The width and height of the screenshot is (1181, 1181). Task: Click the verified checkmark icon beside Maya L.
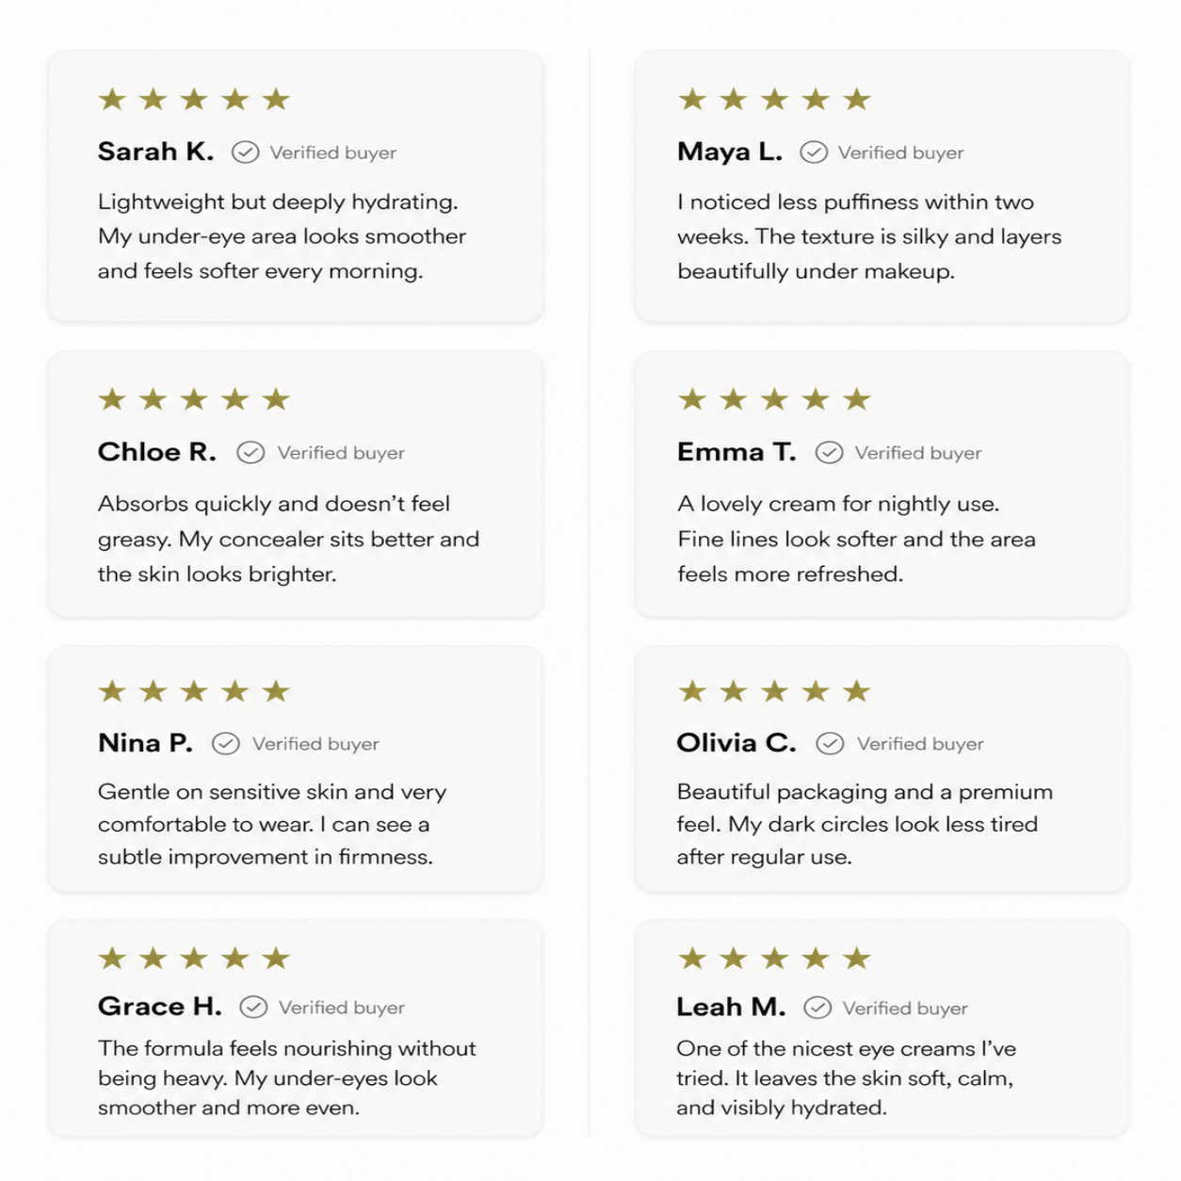click(x=814, y=153)
